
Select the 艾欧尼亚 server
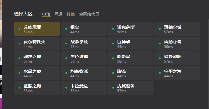click(37, 29)
